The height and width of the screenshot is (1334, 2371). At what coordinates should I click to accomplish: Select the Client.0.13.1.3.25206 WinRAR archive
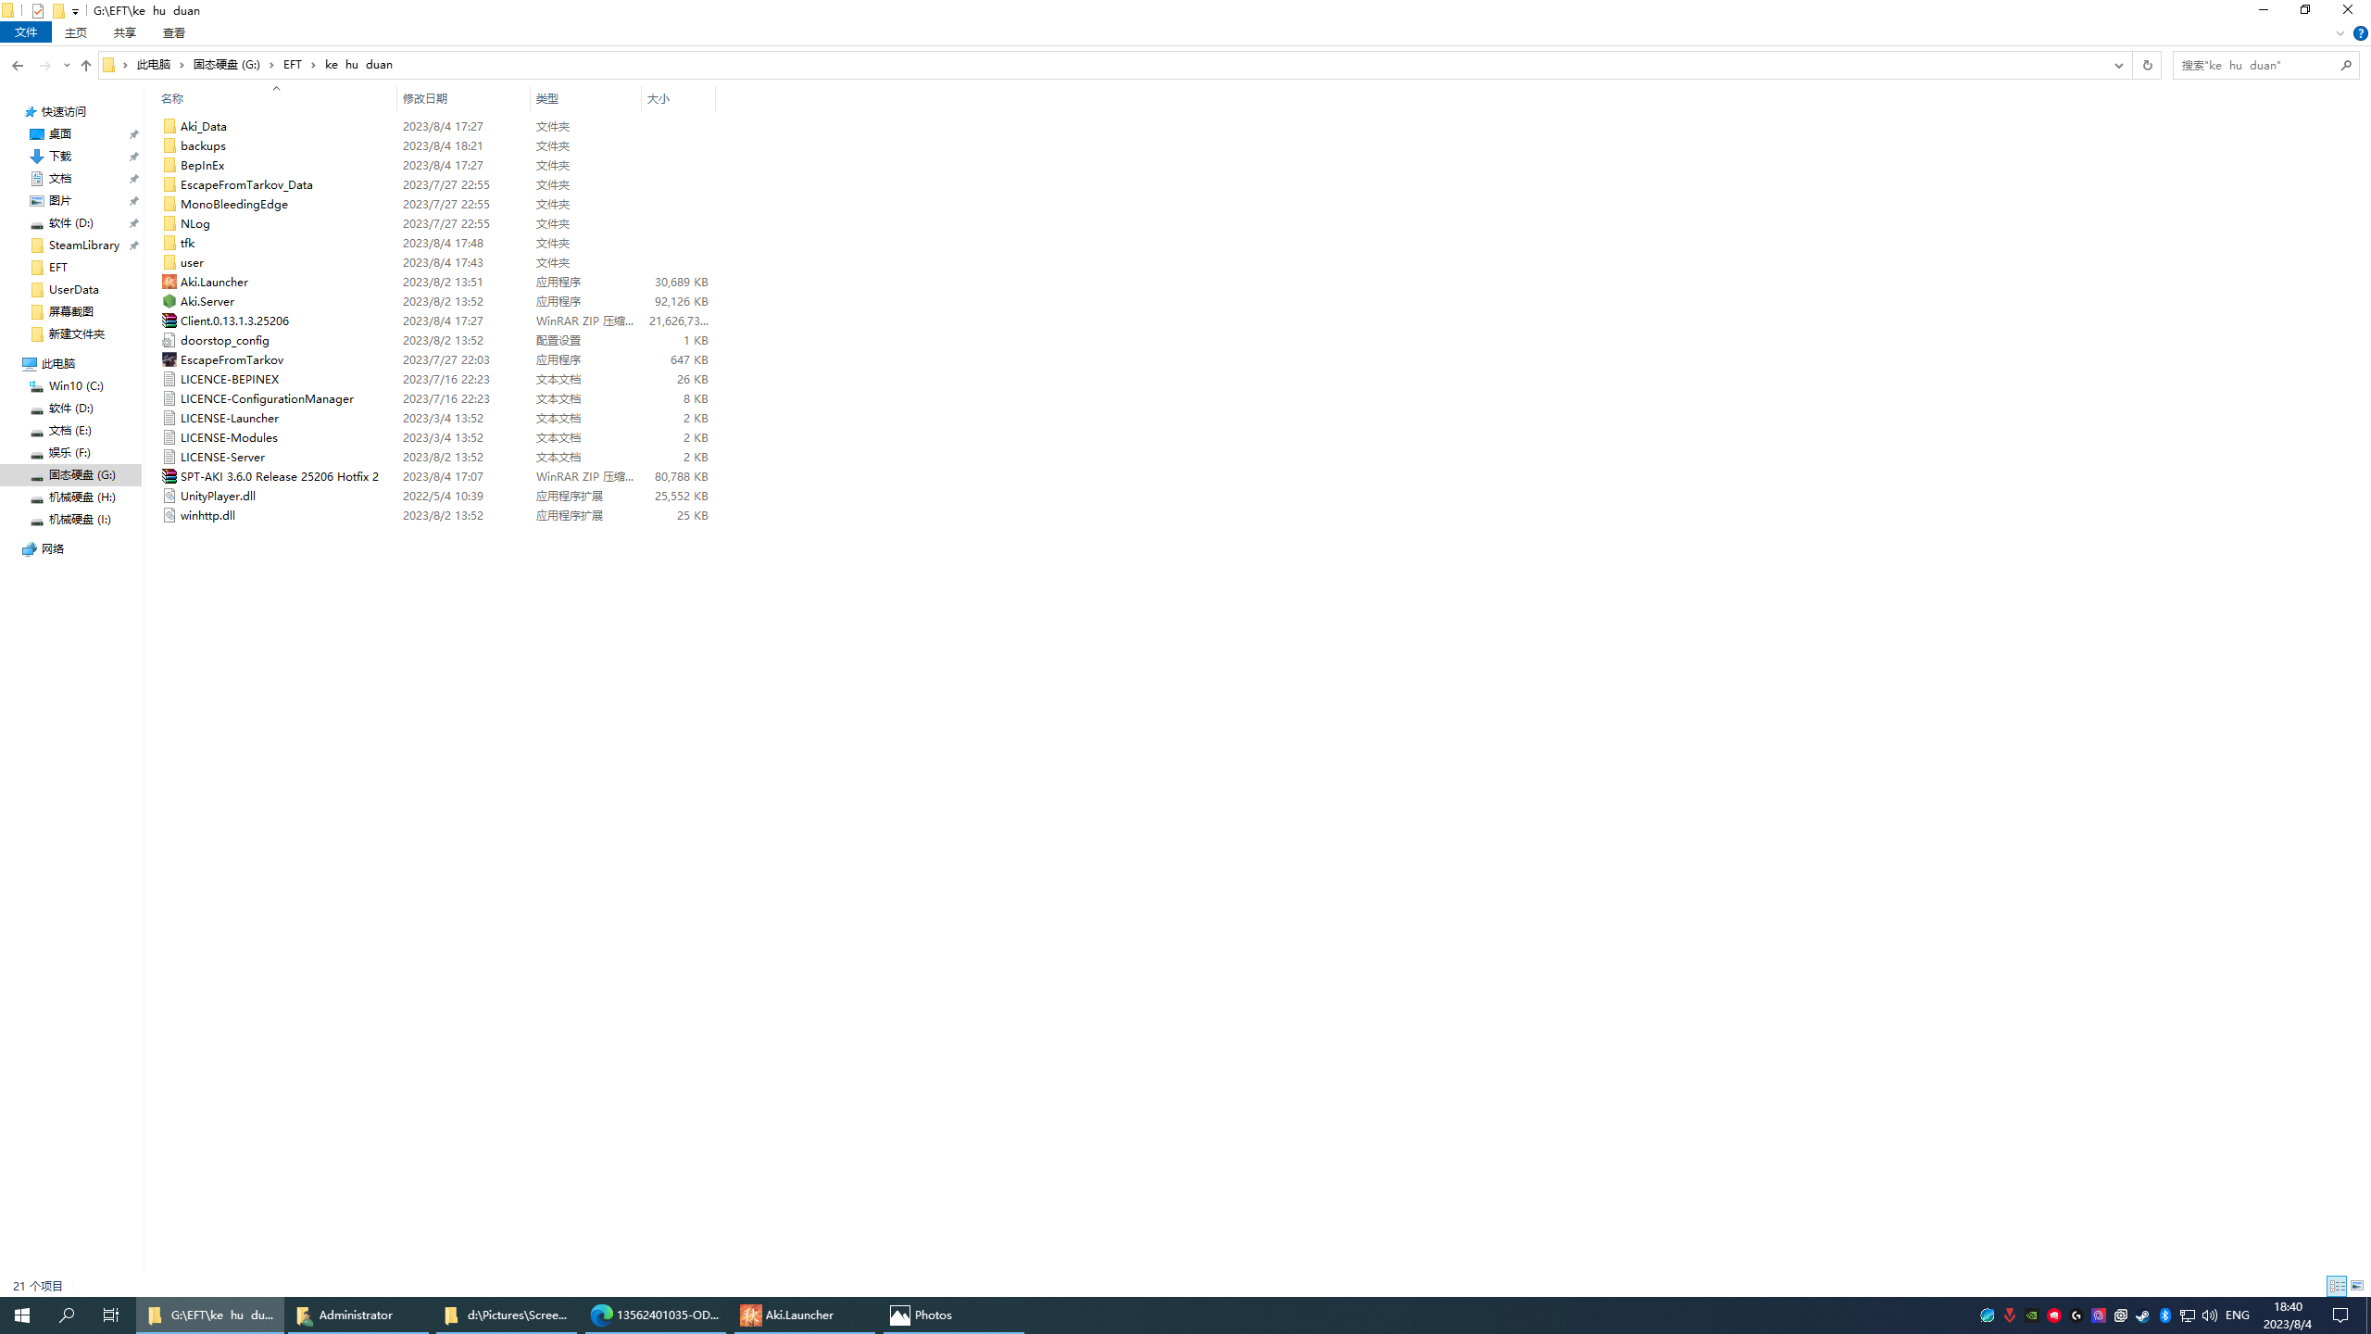(169, 321)
